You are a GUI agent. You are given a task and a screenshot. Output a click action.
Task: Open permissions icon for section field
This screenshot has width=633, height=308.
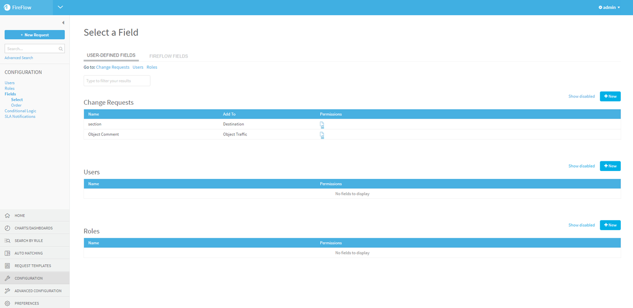coord(322,125)
